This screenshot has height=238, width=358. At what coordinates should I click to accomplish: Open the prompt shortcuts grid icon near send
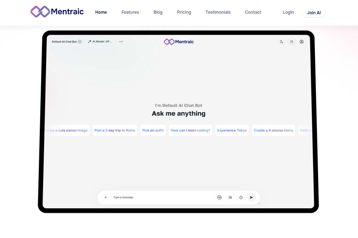pyautogui.click(x=230, y=197)
